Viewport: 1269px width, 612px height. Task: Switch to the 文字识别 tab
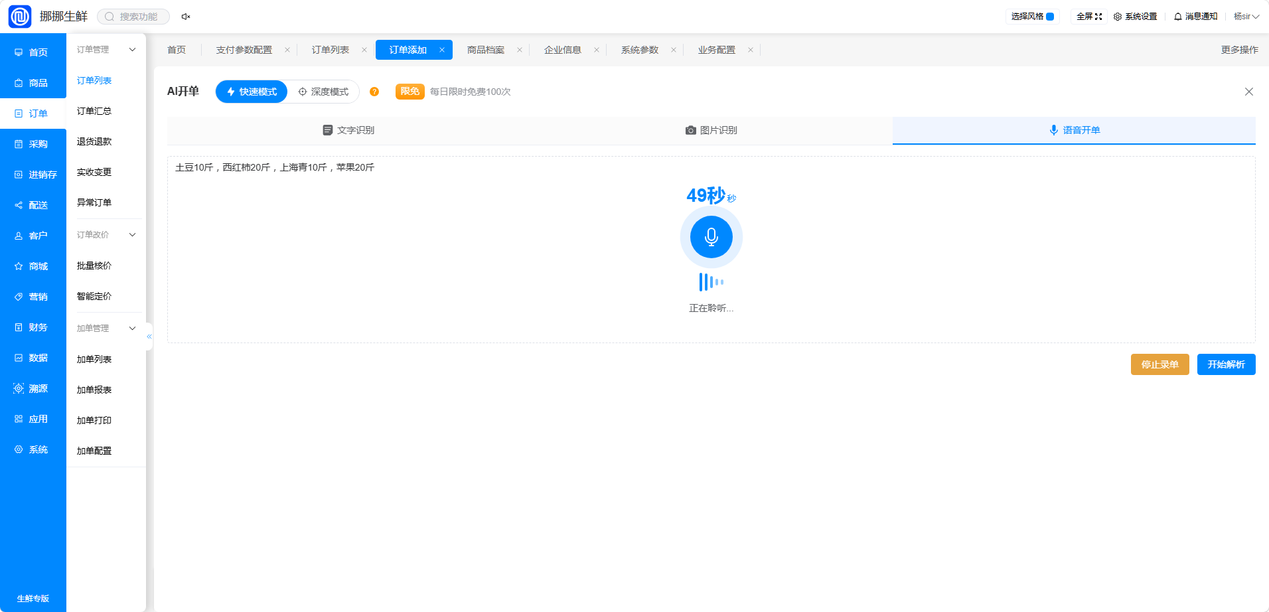coord(348,130)
